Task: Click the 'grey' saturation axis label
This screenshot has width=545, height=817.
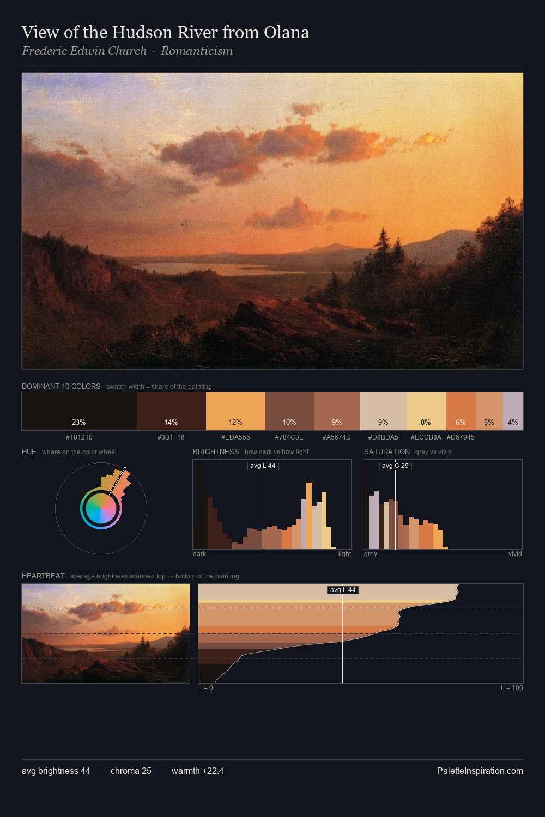Action: [x=371, y=554]
